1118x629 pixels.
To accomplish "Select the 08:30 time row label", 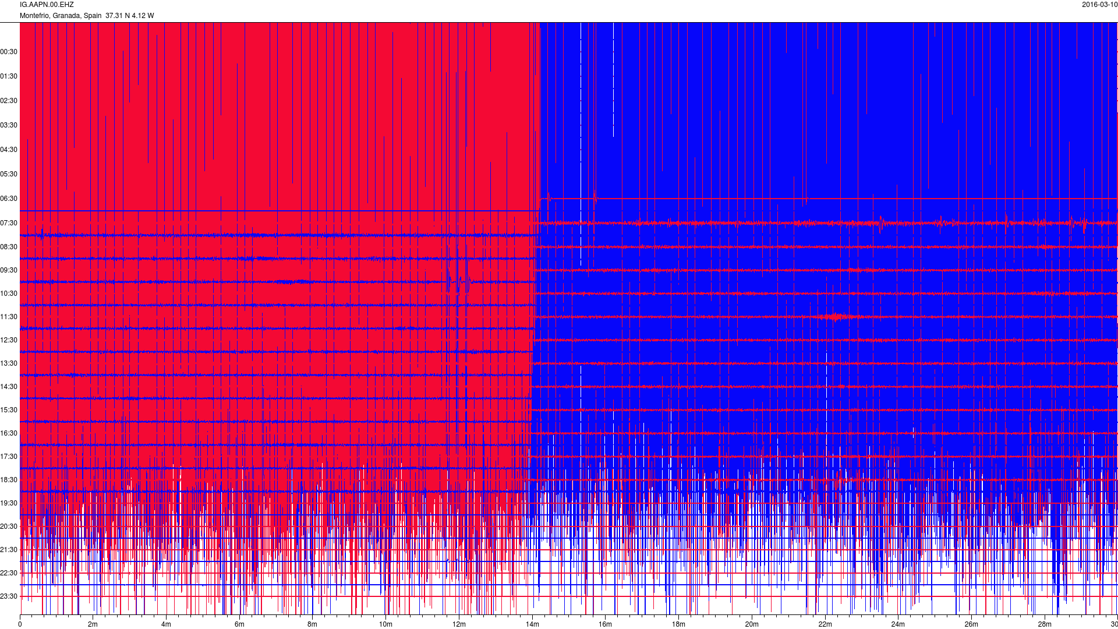I will 9,247.
